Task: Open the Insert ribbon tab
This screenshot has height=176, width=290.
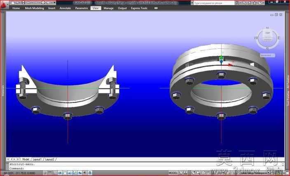Action: coord(52,8)
